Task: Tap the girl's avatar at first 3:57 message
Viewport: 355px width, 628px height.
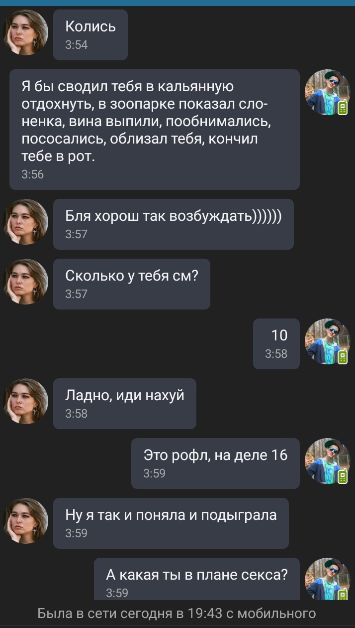Action: 26,222
